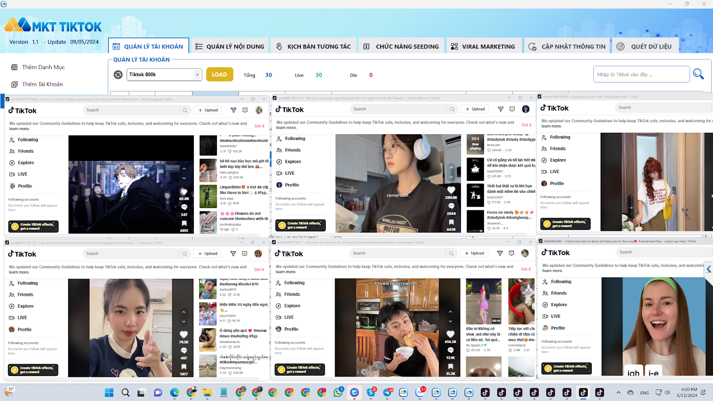Save the headphones girl video with 60.1K bookmarks
Screen dimensions: 713x401
point(451,222)
